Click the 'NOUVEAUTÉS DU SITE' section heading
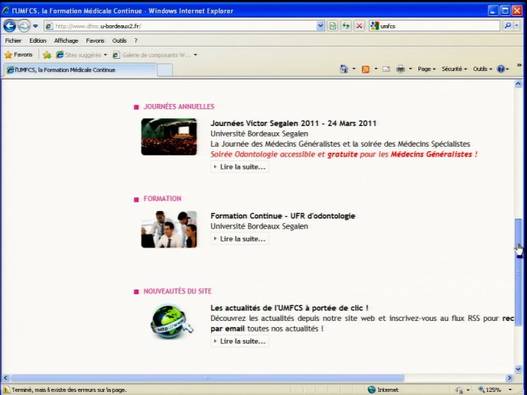 177,291
